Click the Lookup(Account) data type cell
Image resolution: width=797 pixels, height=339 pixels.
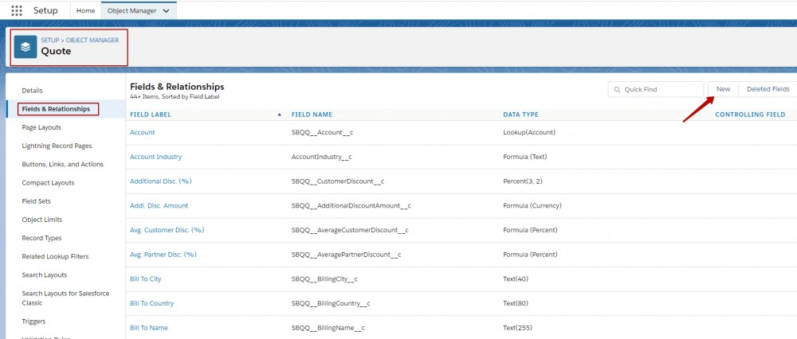pos(529,132)
